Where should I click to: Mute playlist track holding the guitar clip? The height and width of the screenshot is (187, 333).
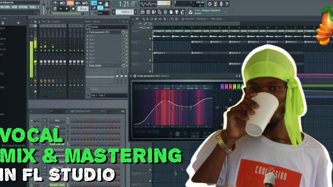point(150,39)
